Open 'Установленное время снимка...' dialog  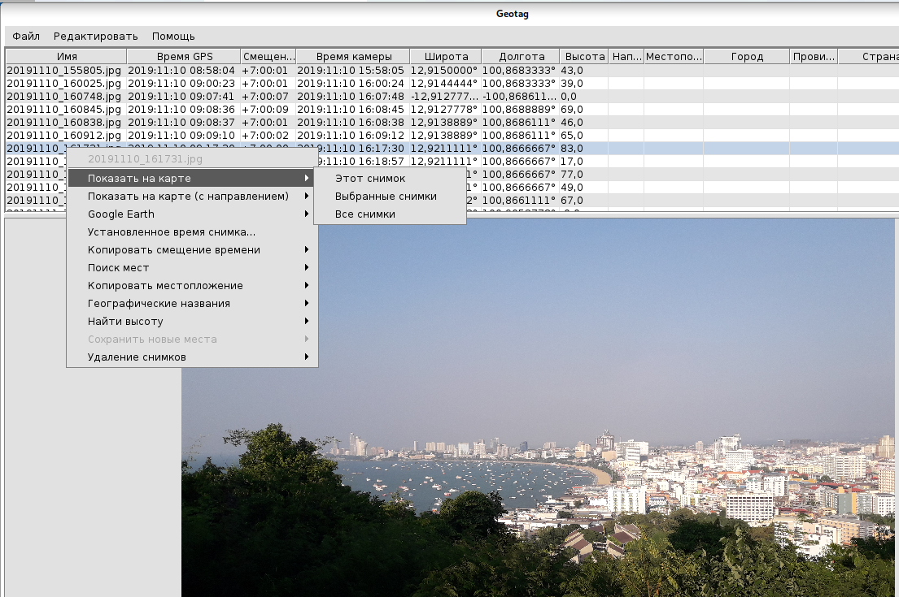tap(172, 232)
